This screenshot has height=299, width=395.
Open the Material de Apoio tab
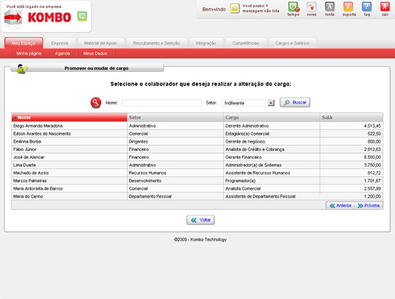point(101,43)
